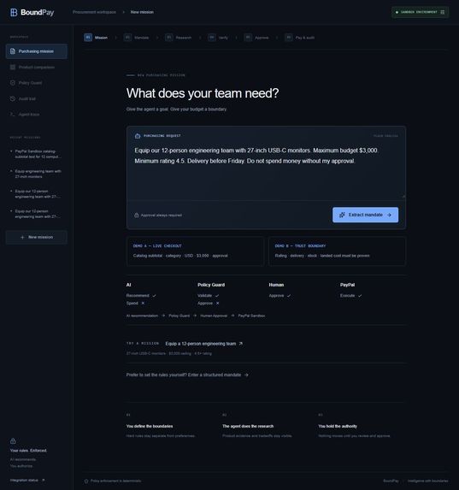Click arrow icon on Extract mandate
This screenshot has width=459, height=490.
389,215
